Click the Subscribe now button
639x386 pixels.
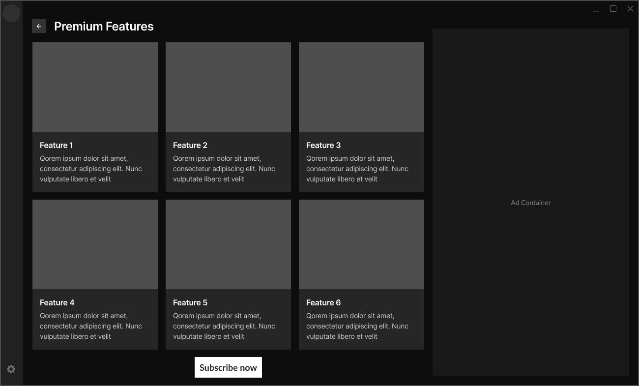pos(228,367)
